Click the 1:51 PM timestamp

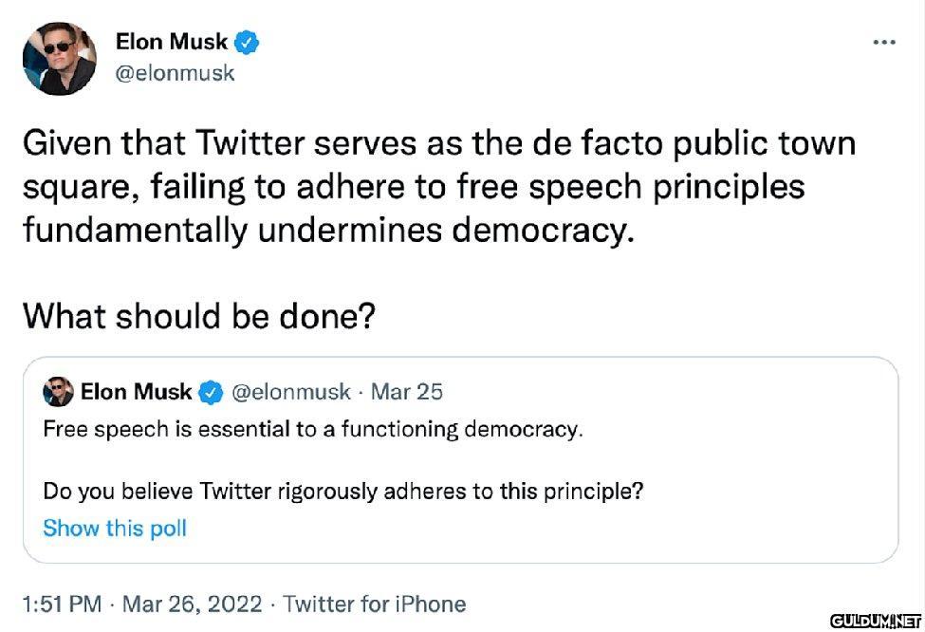(x=62, y=604)
